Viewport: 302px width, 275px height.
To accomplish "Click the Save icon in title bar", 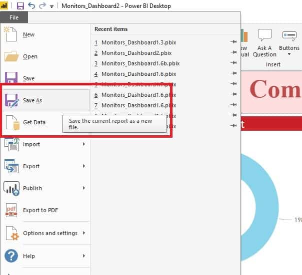I will point(20,6).
